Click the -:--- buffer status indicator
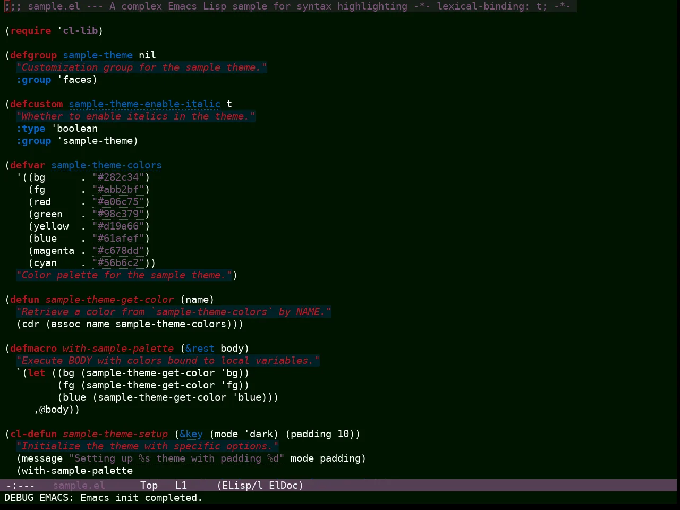The height and width of the screenshot is (510, 680). (x=20, y=485)
